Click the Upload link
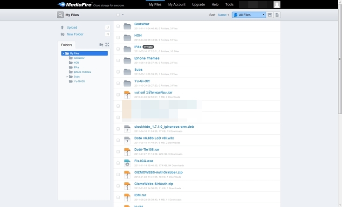342x207 pixels. click(x=72, y=28)
